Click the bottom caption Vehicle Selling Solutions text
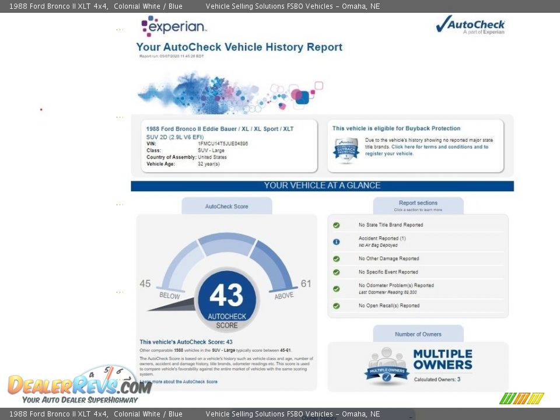 pos(293,414)
